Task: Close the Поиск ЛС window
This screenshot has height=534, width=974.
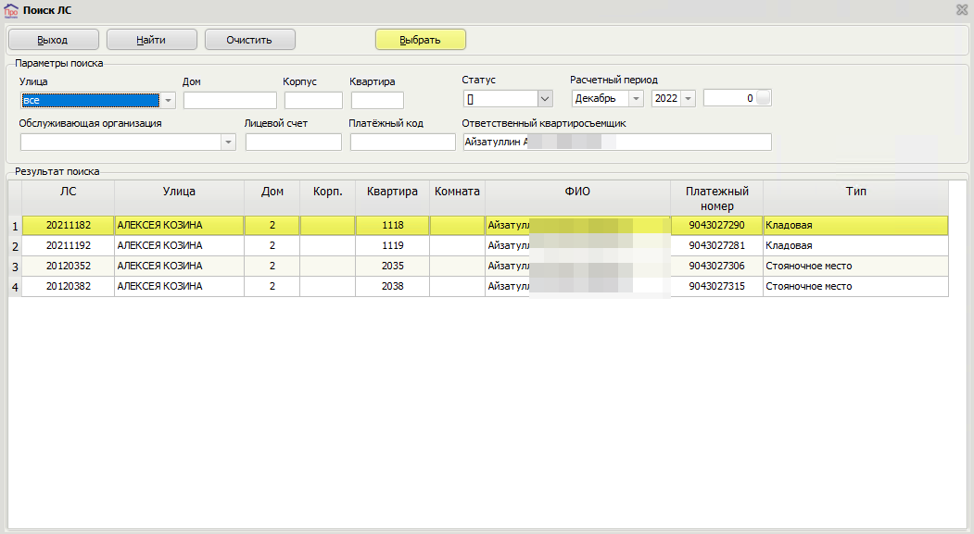Action: click(x=962, y=10)
